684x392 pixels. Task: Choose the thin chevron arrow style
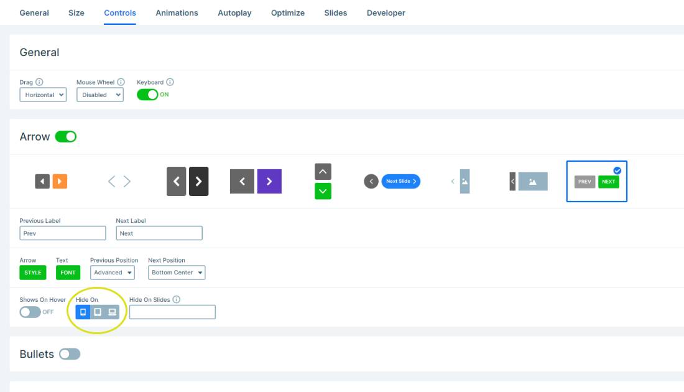pyautogui.click(x=119, y=181)
